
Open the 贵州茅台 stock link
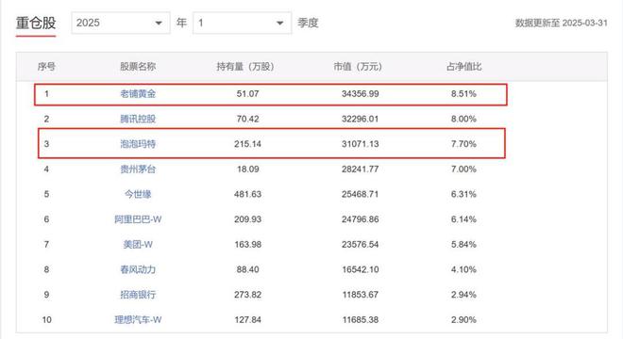pos(138,169)
